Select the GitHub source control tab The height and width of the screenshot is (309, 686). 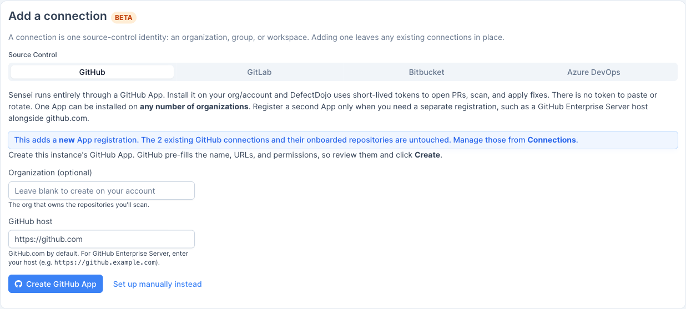92,72
